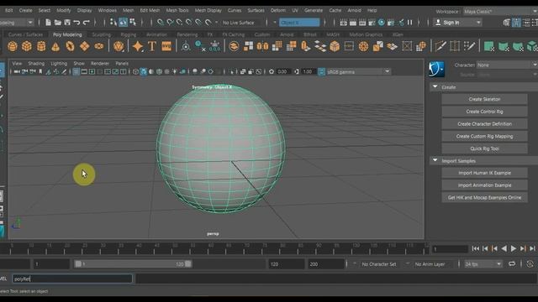The image size is (538, 302).
Task: Click the Create Skeleton button
Action: click(484, 99)
